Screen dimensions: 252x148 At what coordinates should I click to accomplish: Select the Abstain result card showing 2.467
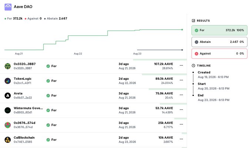pyautogui.click(x=219, y=42)
